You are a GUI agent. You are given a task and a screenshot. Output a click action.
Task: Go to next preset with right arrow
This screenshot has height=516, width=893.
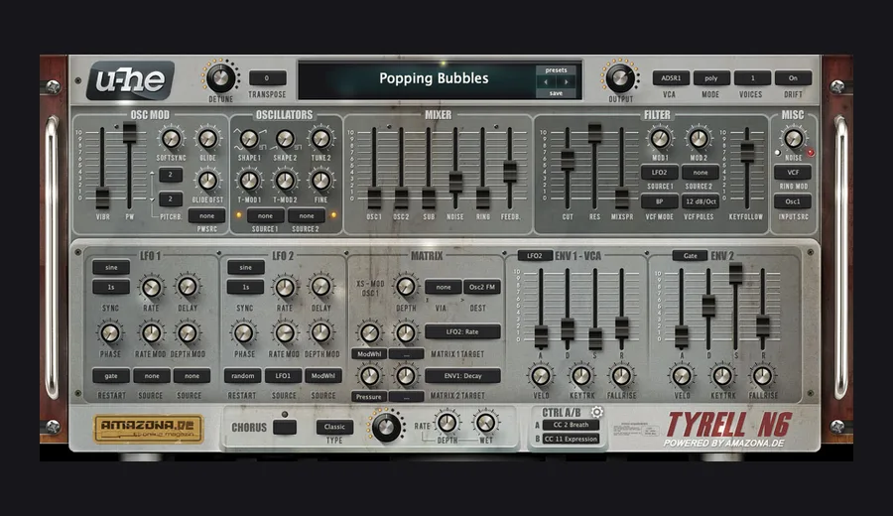coord(566,82)
